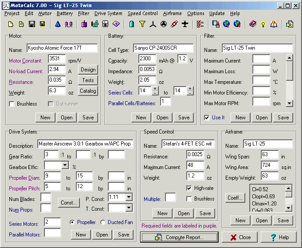Image resolution: width=302 pixels, height=248 pixels.
Task: Increase the second Series Cells value
Action: 190,88
